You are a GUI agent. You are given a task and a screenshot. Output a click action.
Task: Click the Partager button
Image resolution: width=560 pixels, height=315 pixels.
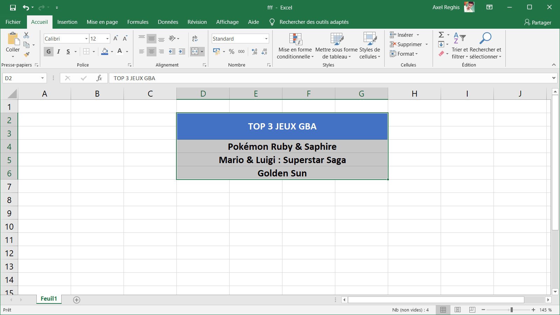[x=537, y=22]
